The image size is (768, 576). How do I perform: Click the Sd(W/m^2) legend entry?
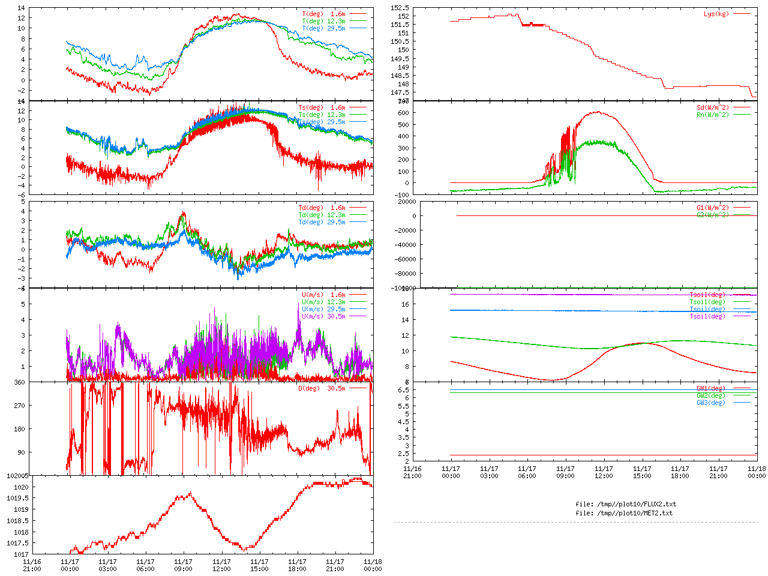click(713, 108)
